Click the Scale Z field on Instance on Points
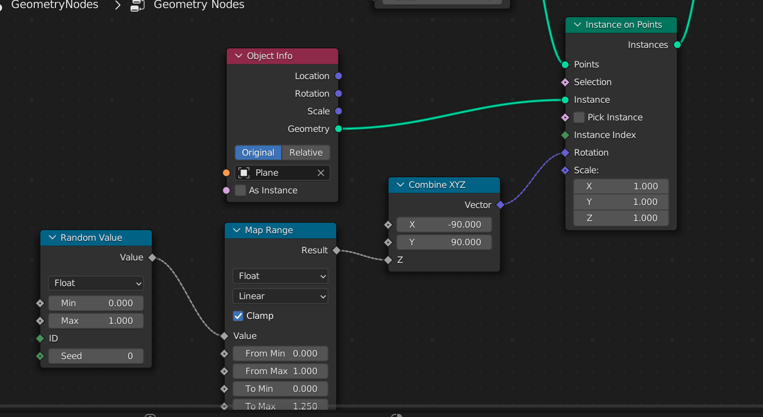 (x=621, y=218)
